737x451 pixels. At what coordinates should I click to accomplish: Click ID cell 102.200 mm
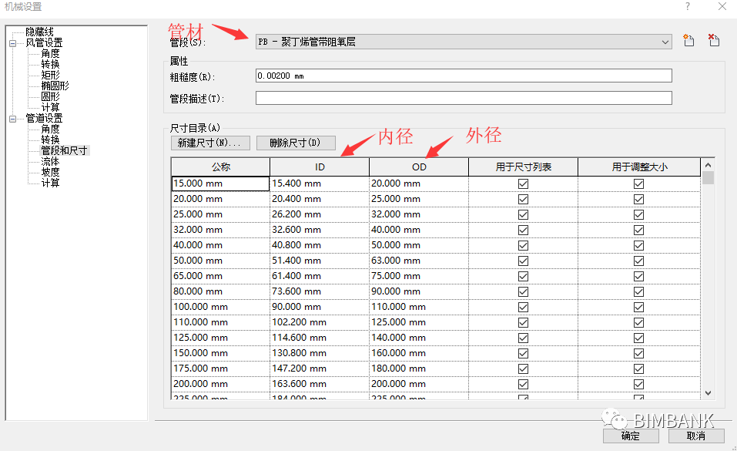[320, 322]
